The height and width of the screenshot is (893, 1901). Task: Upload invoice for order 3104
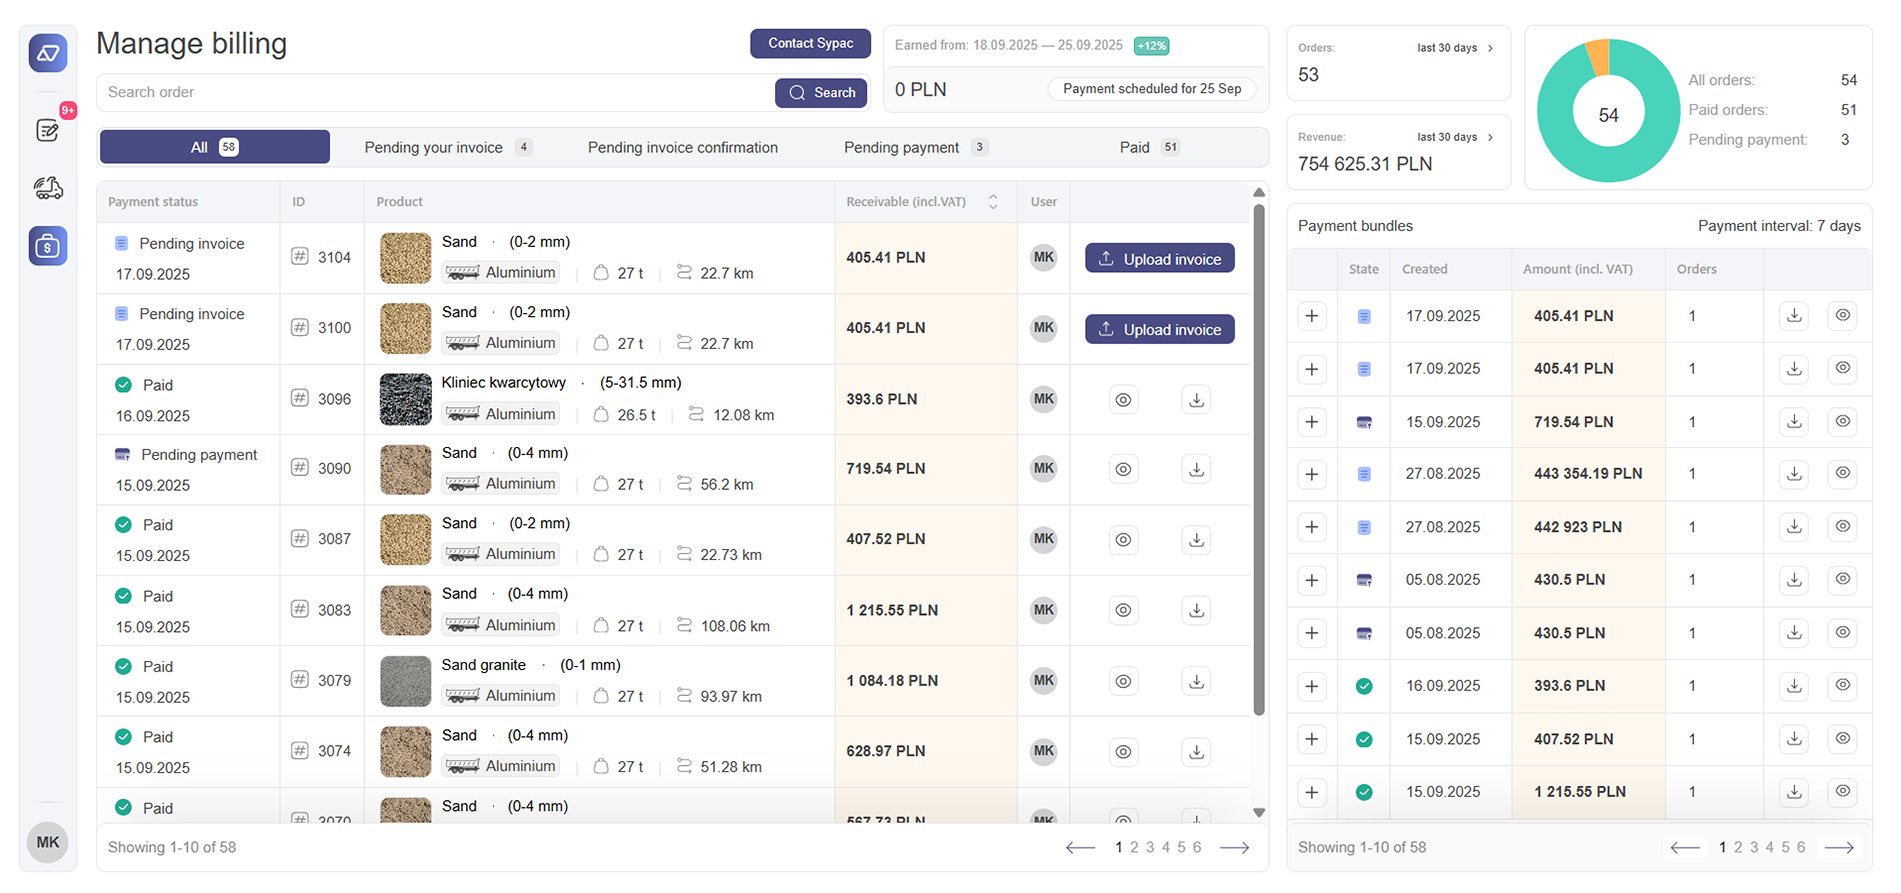1159,259
